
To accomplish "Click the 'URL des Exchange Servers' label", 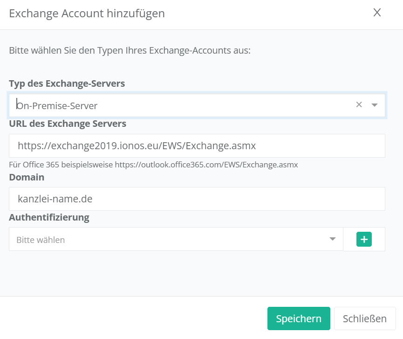I will point(68,124).
